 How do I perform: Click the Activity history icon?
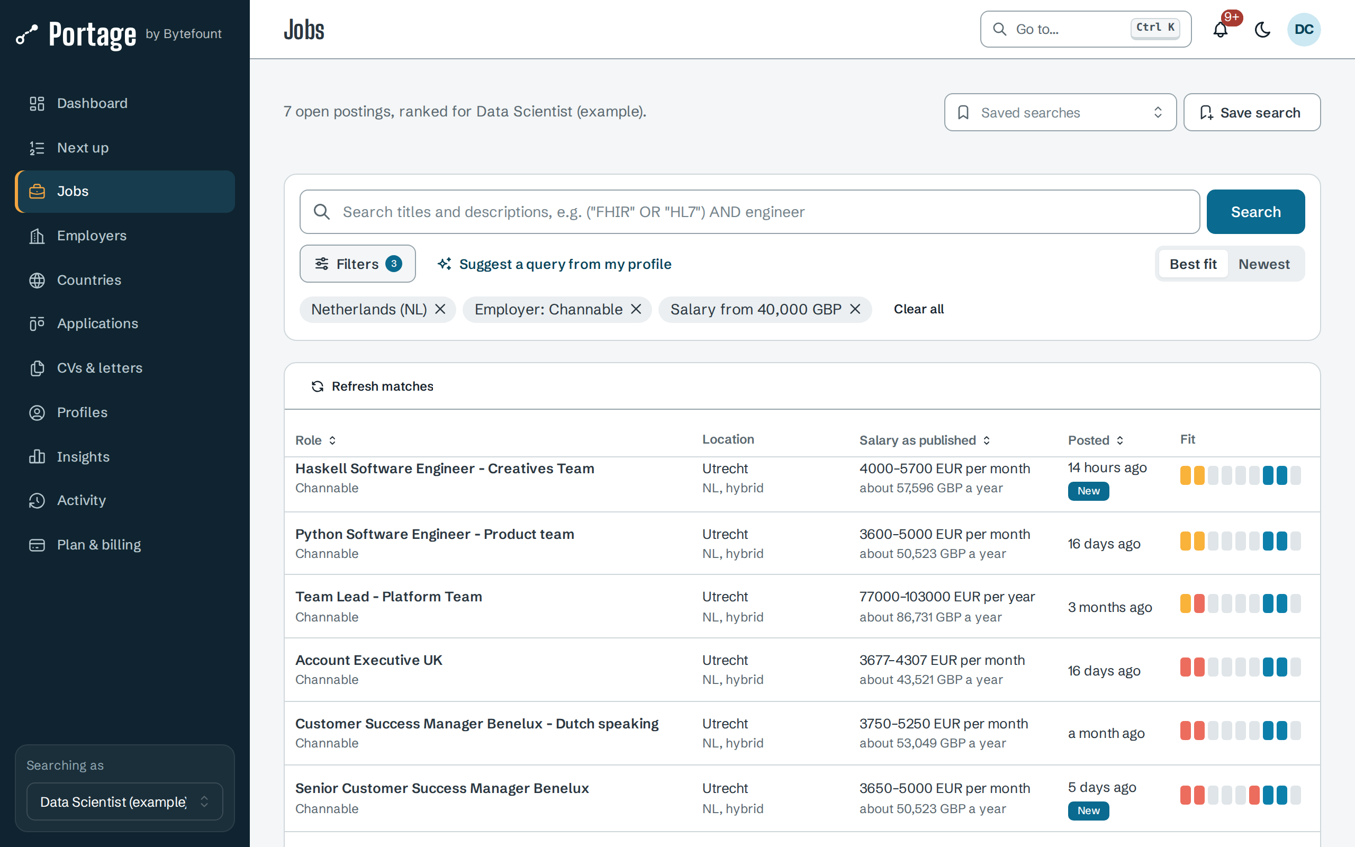click(37, 500)
